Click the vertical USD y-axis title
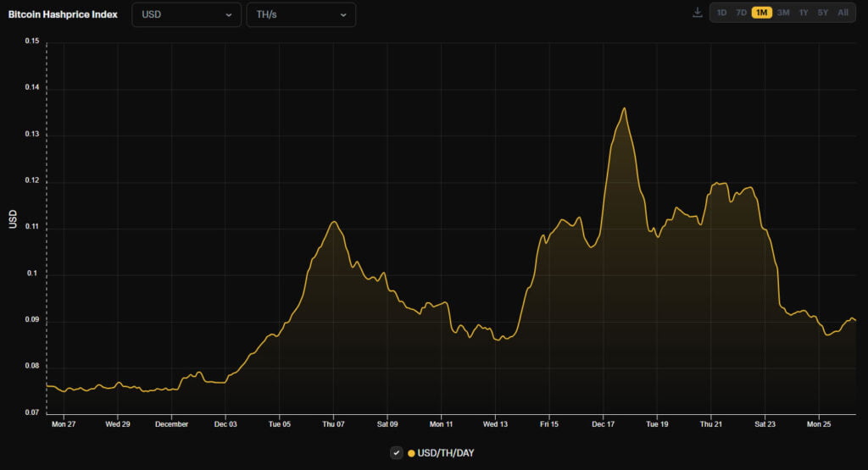The height and width of the screenshot is (470, 868). 13,220
